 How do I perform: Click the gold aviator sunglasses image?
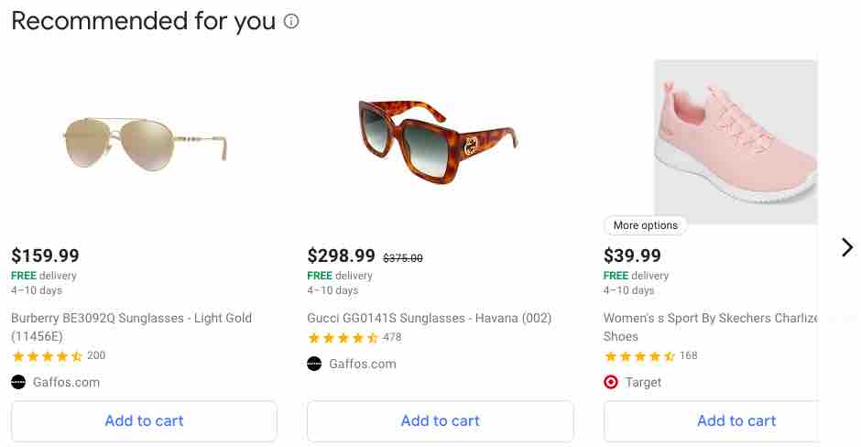click(x=146, y=143)
